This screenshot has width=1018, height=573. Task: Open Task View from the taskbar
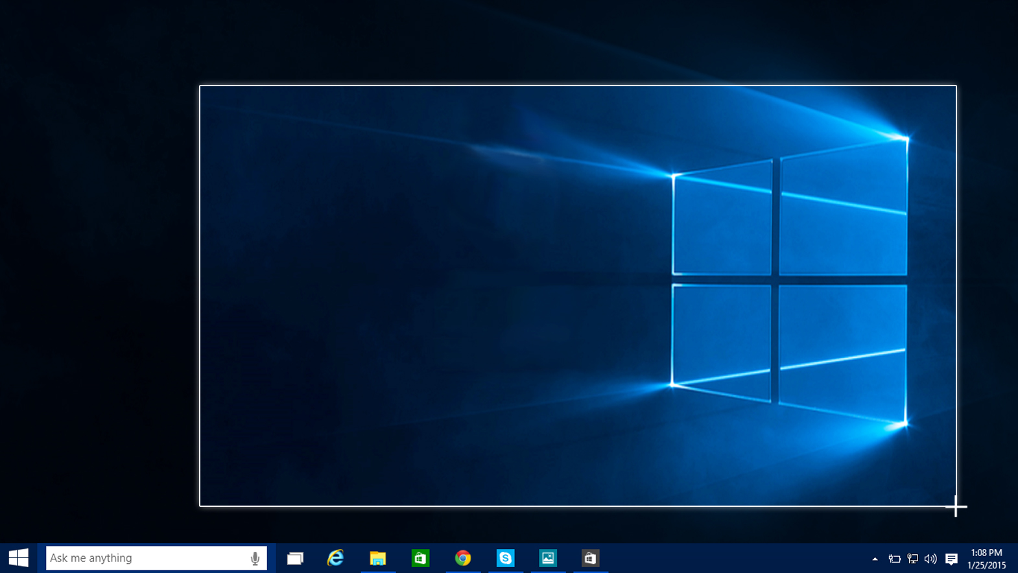(295, 558)
